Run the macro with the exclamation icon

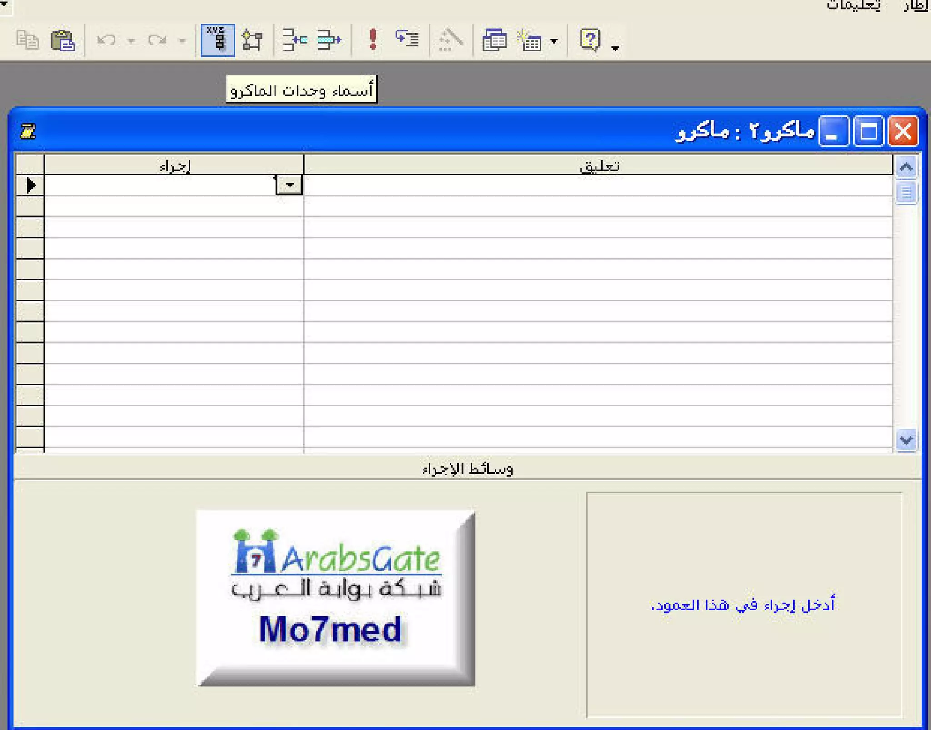[373, 39]
